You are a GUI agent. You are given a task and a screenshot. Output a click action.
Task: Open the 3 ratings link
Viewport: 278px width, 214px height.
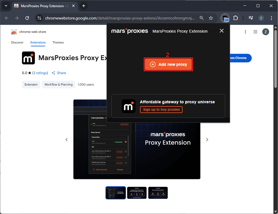(x=40, y=73)
